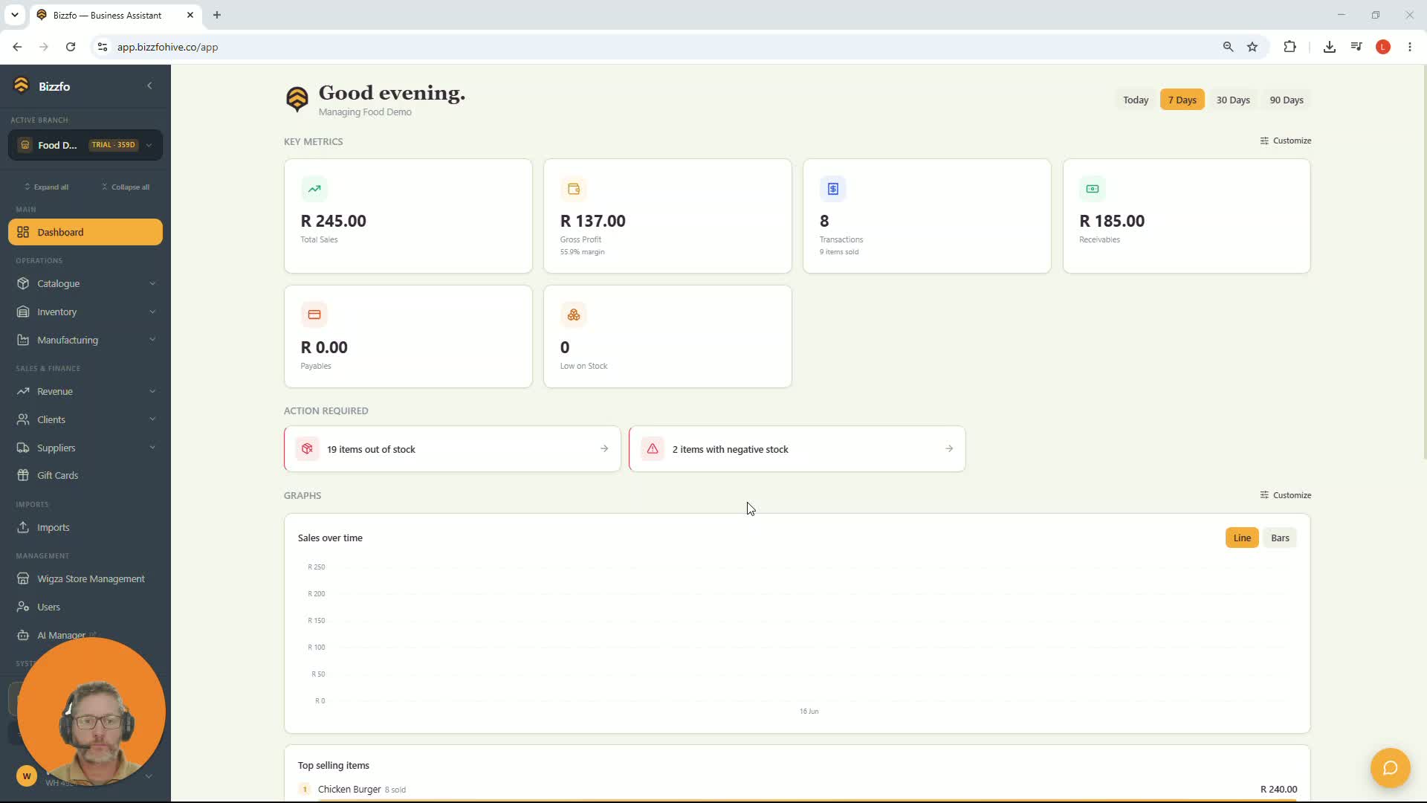Select the 30 Days time range
This screenshot has height=803, width=1427.
pyautogui.click(x=1233, y=100)
